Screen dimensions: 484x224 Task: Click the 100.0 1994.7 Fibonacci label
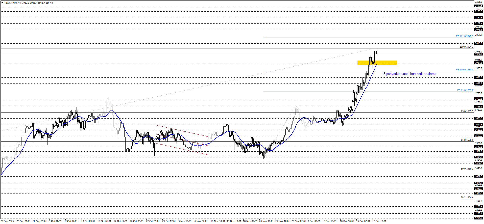pos(466,47)
